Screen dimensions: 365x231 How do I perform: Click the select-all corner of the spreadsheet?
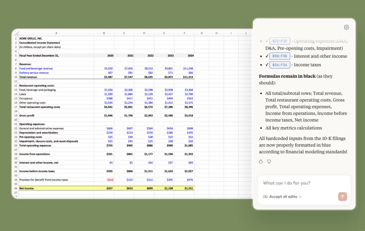[16, 33]
